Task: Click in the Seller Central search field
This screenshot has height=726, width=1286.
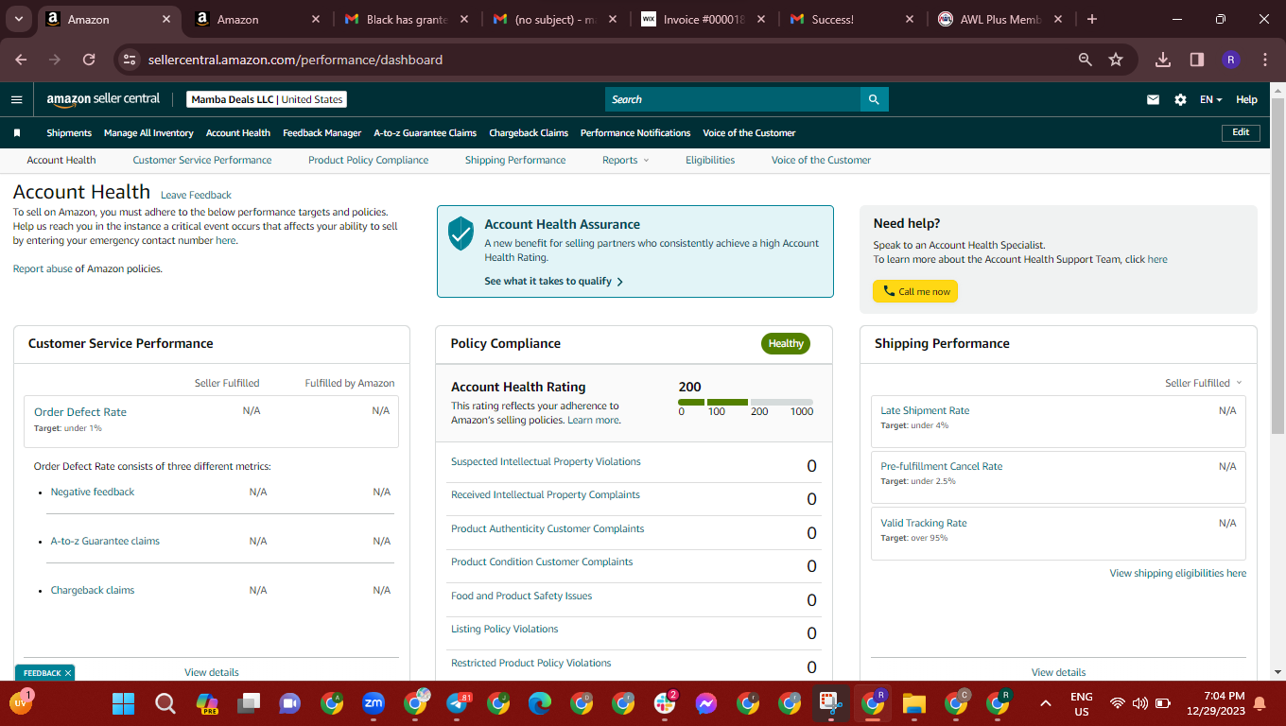Action: click(733, 99)
